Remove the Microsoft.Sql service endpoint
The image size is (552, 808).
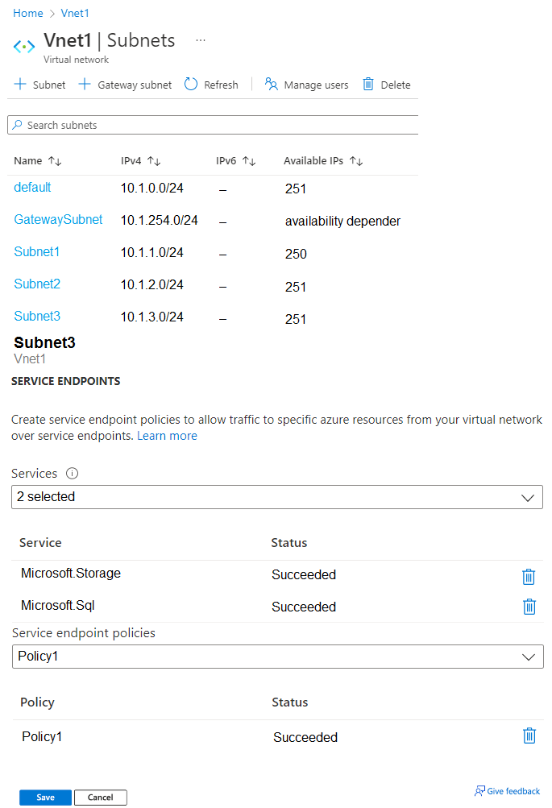(x=529, y=607)
